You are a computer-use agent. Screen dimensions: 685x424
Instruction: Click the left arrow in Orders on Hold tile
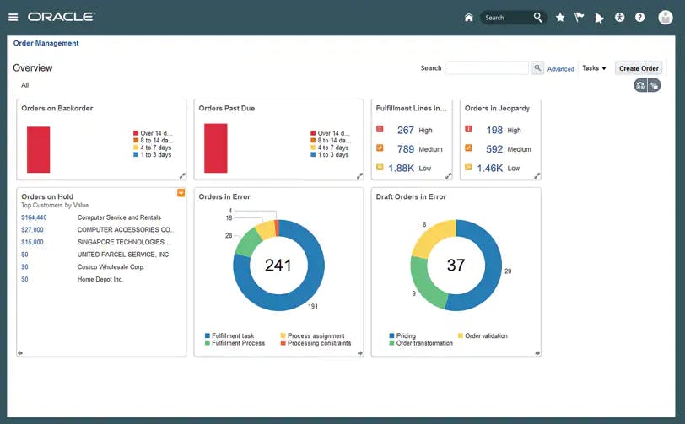pyautogui.click(x=20, y=353)
